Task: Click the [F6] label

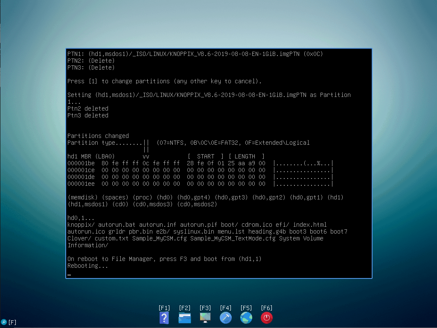Action: coord(266,308)
